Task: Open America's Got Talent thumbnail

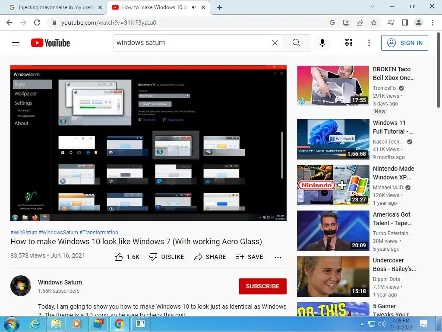Action: coord(333,231)
